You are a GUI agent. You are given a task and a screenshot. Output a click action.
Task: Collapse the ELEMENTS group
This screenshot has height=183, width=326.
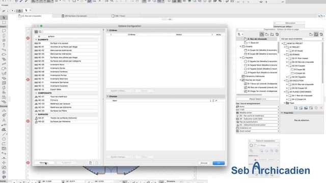pos(36,40)
